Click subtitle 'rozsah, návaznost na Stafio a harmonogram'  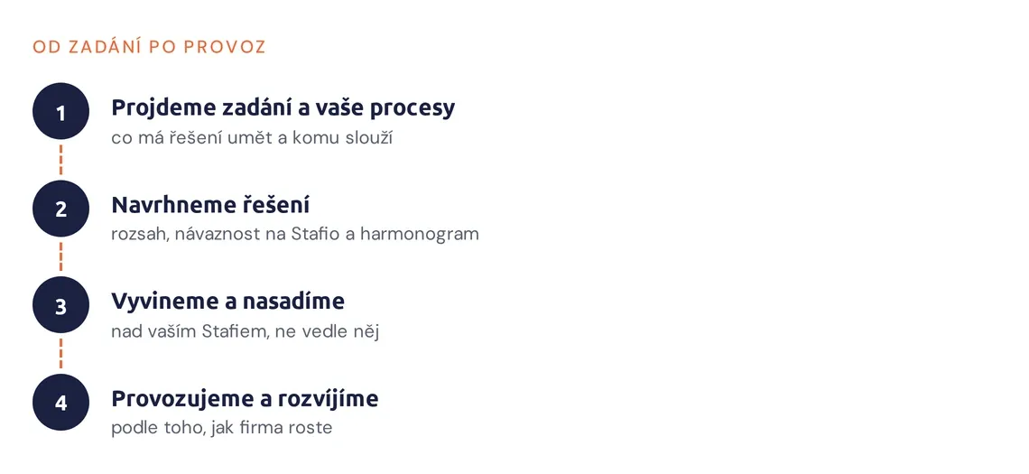coord(294,235)
